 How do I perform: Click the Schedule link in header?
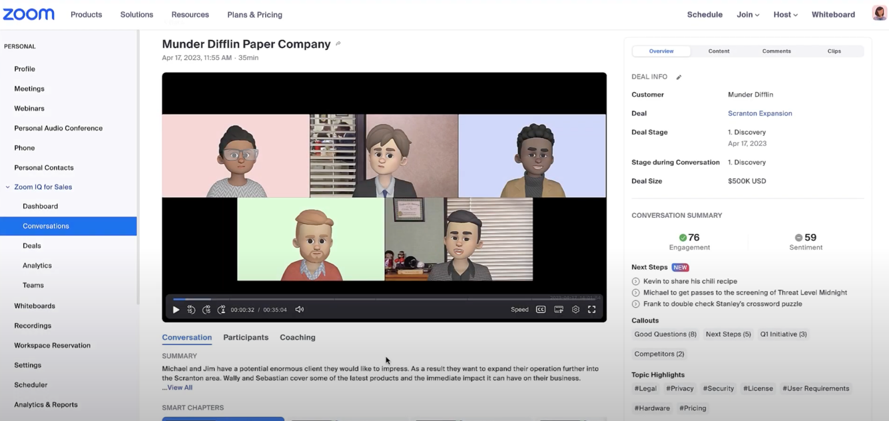(705, 15)
